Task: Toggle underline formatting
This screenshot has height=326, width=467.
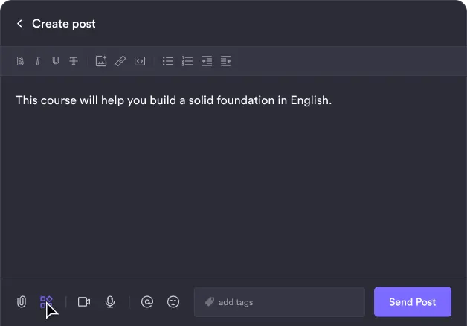Action: click(x=56, y=61)
